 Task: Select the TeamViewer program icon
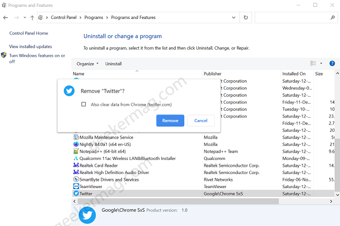[76, 186]
